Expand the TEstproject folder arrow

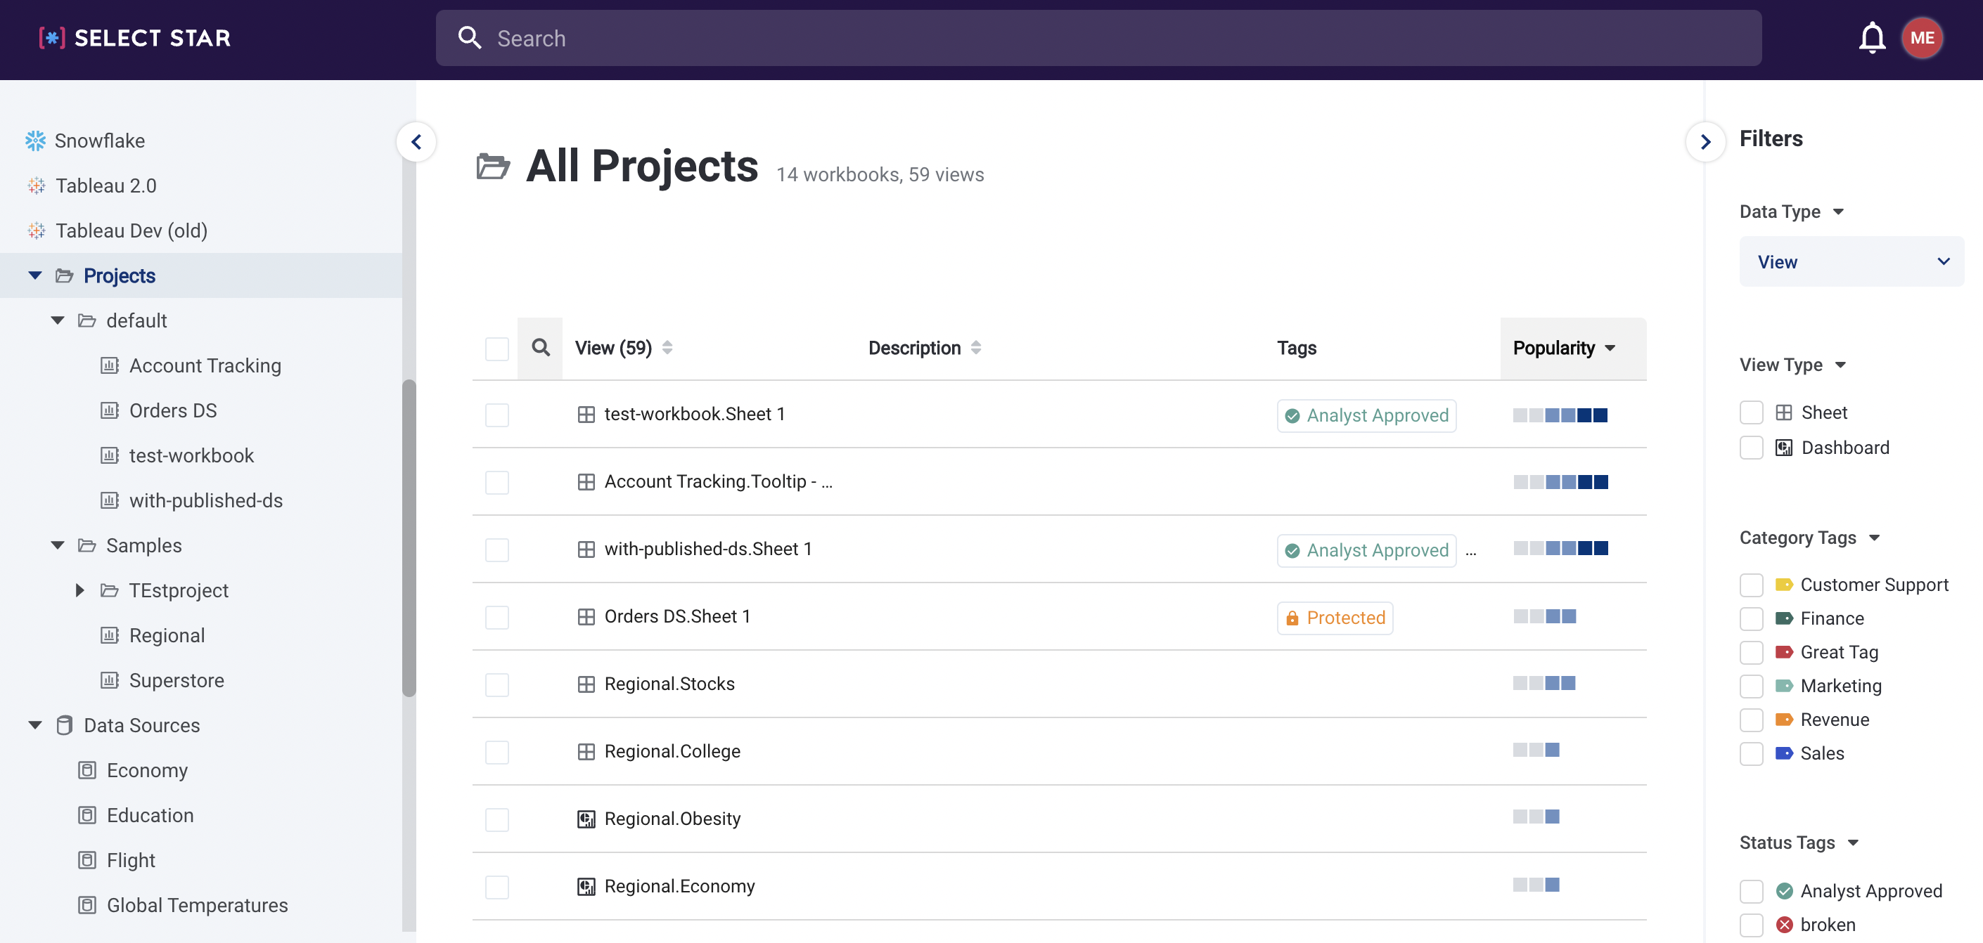(x=80, y=590)
